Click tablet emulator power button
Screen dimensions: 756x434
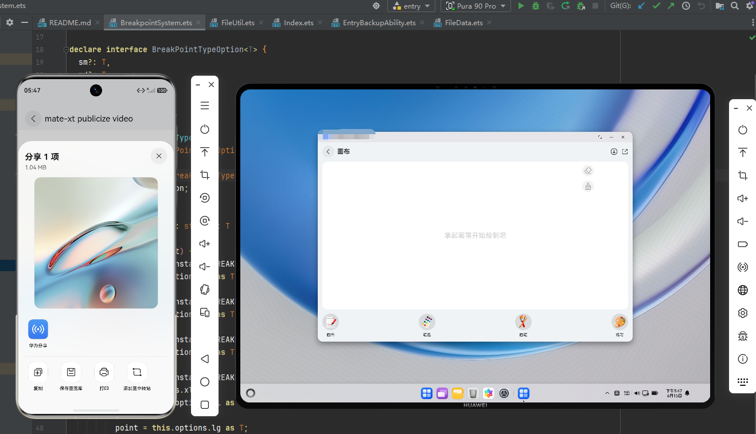[743, 130]
